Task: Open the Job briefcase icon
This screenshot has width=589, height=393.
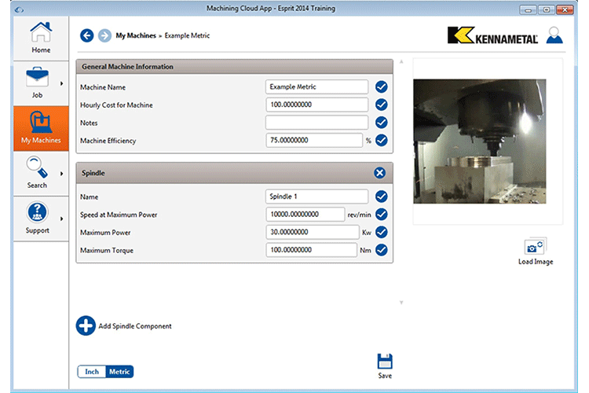Action: (x=37, y=78)
